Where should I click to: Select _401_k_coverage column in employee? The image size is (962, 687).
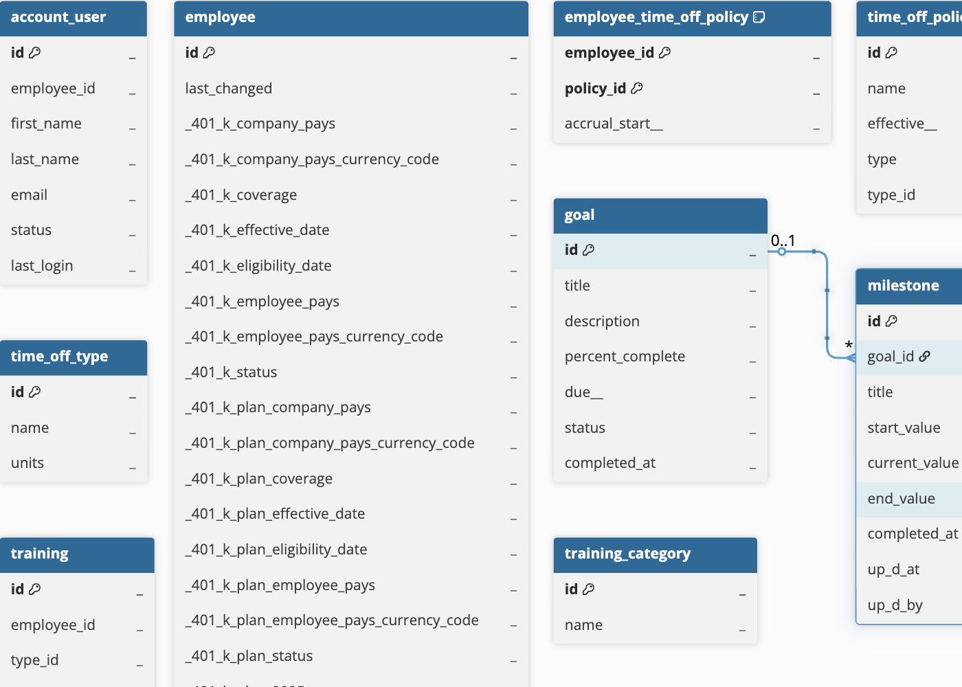pos(351,195)
